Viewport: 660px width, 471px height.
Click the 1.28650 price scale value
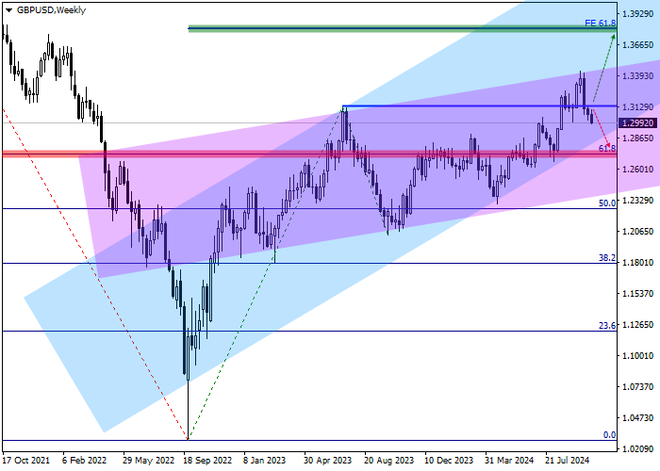point(638,138)
